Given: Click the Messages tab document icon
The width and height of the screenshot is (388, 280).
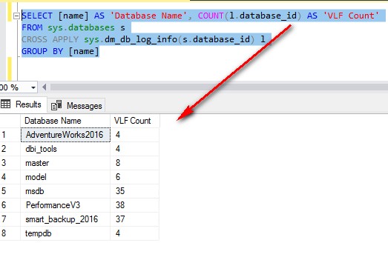Looking at the screenshot, I should tap(56, 105).
